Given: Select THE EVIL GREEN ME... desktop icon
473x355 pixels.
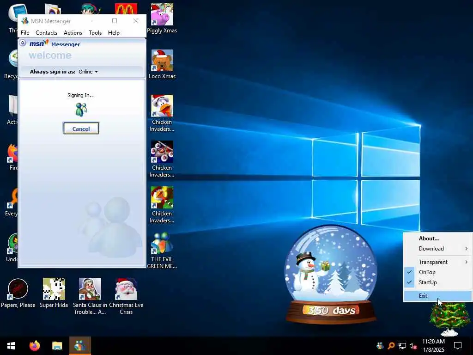Looking at the screenshot, I should click(162, 251).
